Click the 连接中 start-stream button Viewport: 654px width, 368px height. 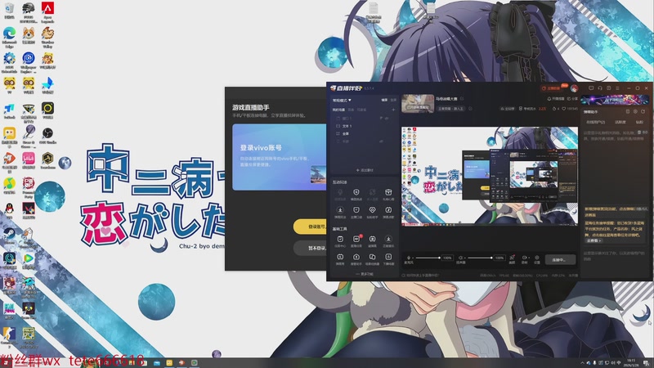point(560,259)
